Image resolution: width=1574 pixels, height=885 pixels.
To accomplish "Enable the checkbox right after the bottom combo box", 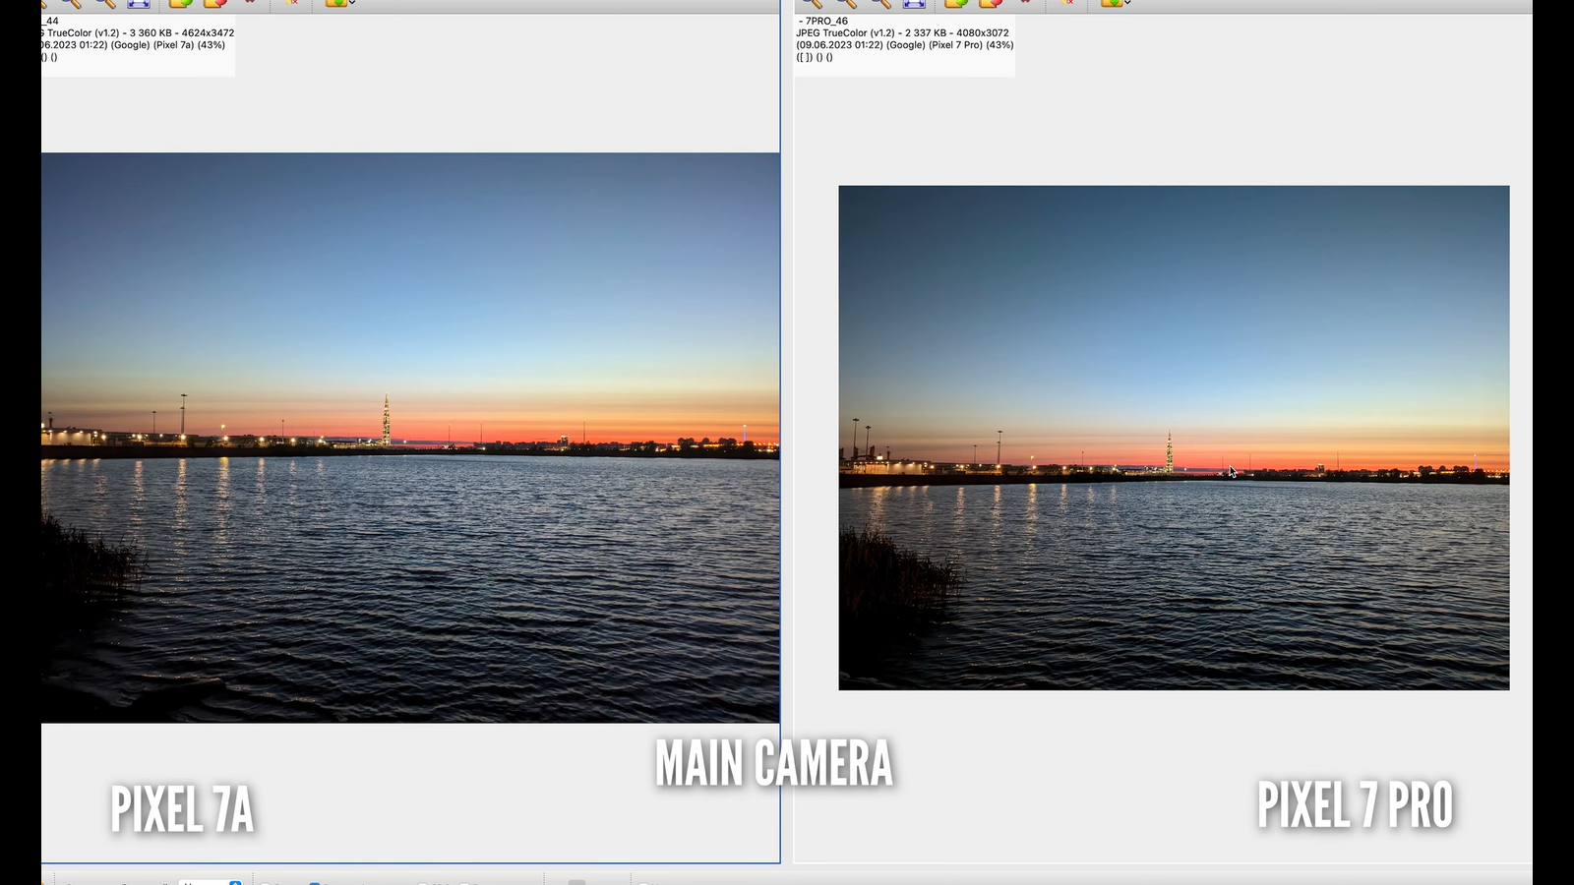I will [266, 882].
